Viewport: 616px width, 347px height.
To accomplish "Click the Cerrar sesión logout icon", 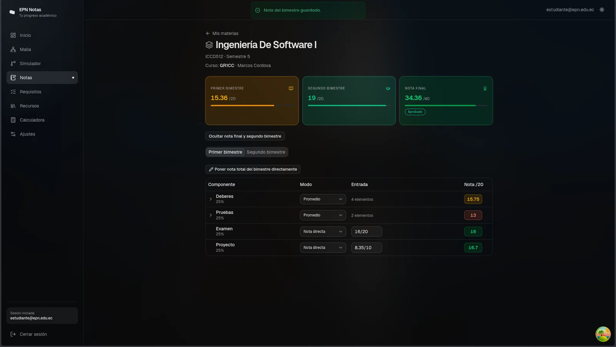I will click(13, 334).
